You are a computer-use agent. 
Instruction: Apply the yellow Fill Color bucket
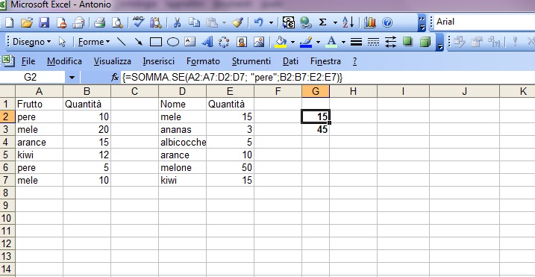(x=281, y=42)
